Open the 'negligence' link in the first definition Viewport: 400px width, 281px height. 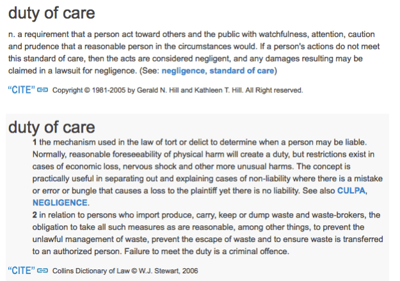(x=183, y=70)
